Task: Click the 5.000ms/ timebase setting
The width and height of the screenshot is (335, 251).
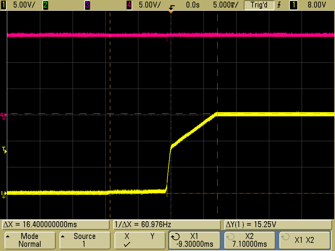Action: pyautogui.click(x=225, y=5)
